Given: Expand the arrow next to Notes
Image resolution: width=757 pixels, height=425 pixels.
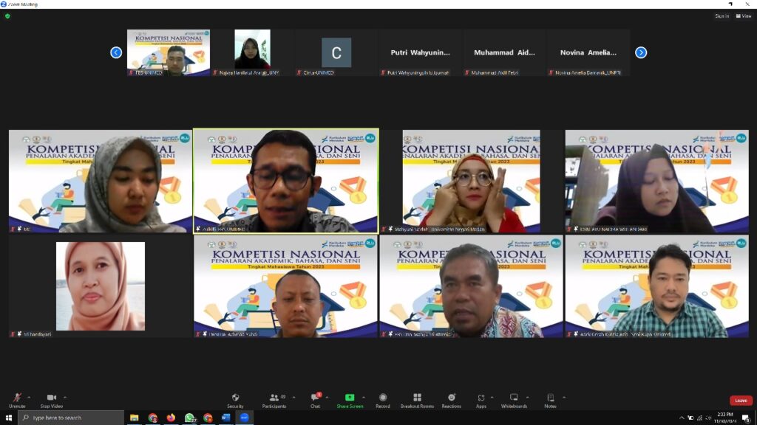Looking at the screenshot, I should pos(564,398).
